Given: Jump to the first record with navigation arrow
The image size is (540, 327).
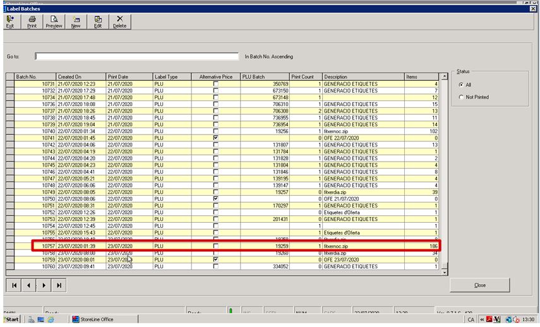Looking at the screenshot, I should (x=14, y=285).
